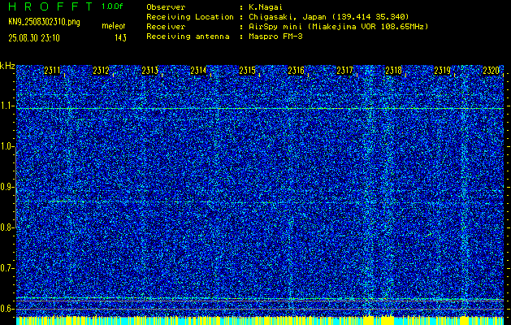This screenshot has width=511, height=325.
Task: Click the kHz axis unit label
Action: (7, 66)
